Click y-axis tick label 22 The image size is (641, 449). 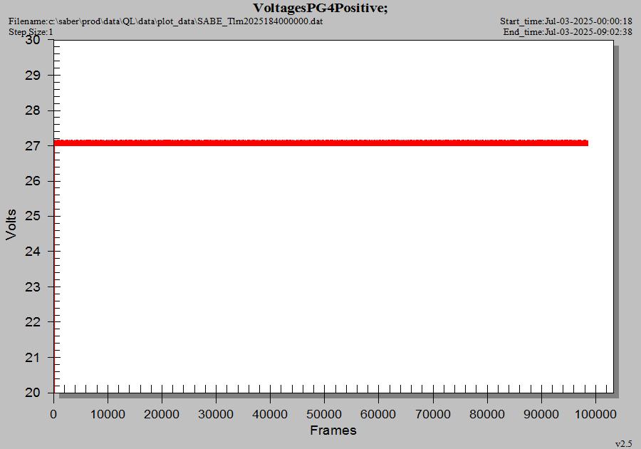33,322
